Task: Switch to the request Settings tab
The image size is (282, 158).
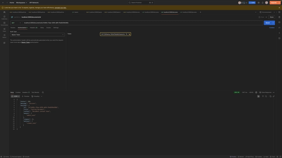Action: pyautogui.click(x=56, y=28)
